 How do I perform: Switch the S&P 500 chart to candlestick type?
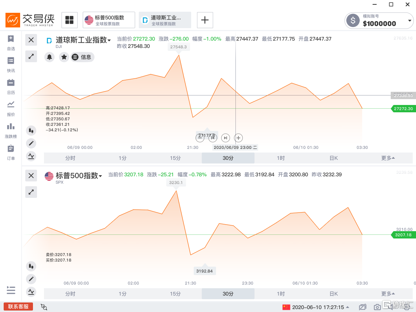[x=31, y=266]
